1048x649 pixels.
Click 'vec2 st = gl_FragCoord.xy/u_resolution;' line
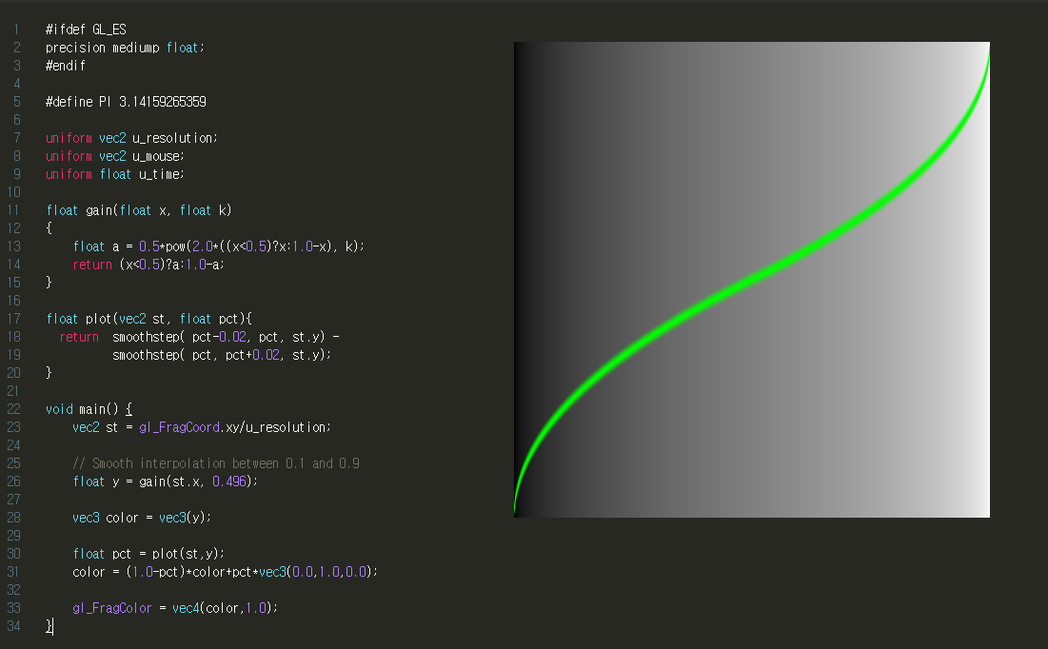[x=202, y=427]
